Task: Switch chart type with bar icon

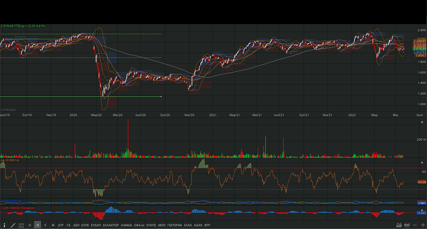Action: (x=407, y=225)
